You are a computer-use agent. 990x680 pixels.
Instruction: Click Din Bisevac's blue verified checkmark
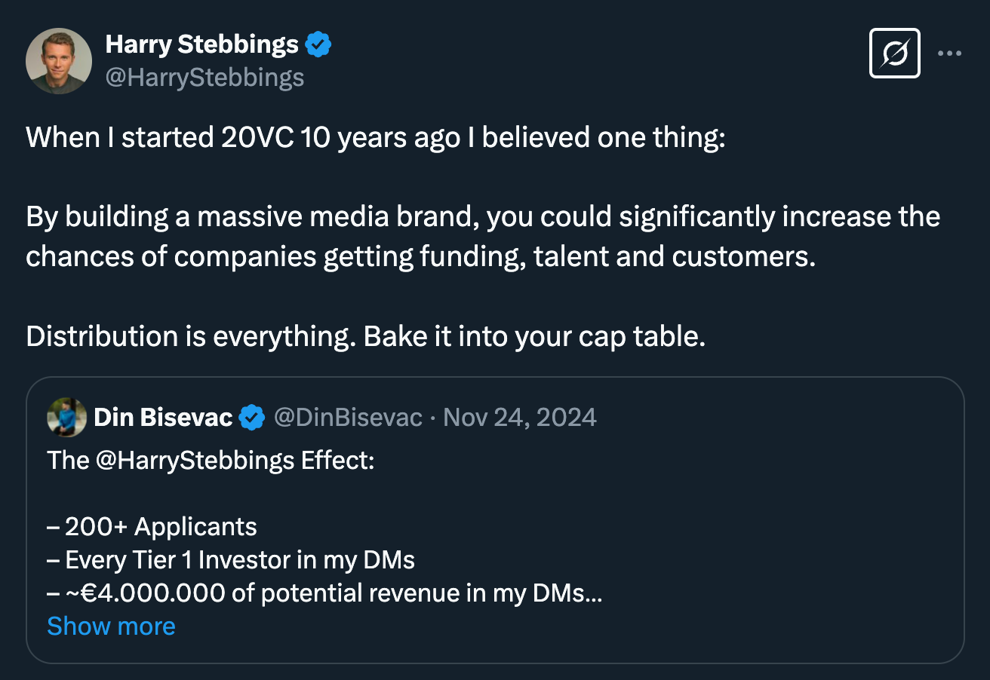(252, 417)
